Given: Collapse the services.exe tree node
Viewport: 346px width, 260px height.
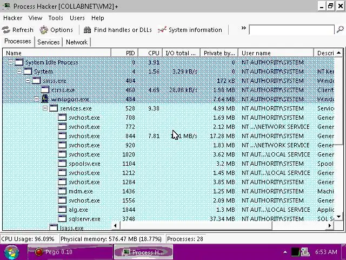Looking at the screenshot, I should [x=45, y=108].
